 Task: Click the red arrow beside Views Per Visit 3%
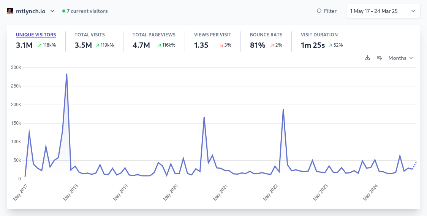click(221, 45)
